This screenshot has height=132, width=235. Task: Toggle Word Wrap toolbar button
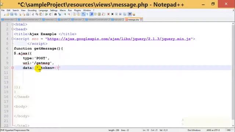(83, 14)
